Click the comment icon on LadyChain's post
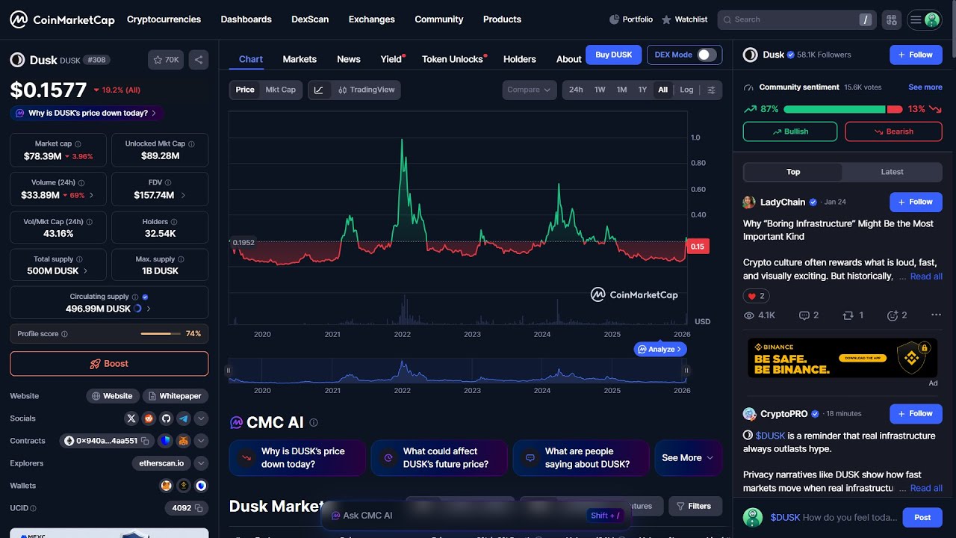 point(804,315)
